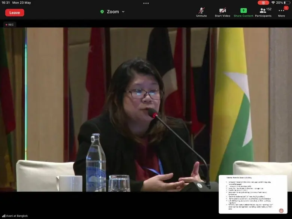
Task: Tap the Wi-Fi status icon
Action: [x=273, y=3]
